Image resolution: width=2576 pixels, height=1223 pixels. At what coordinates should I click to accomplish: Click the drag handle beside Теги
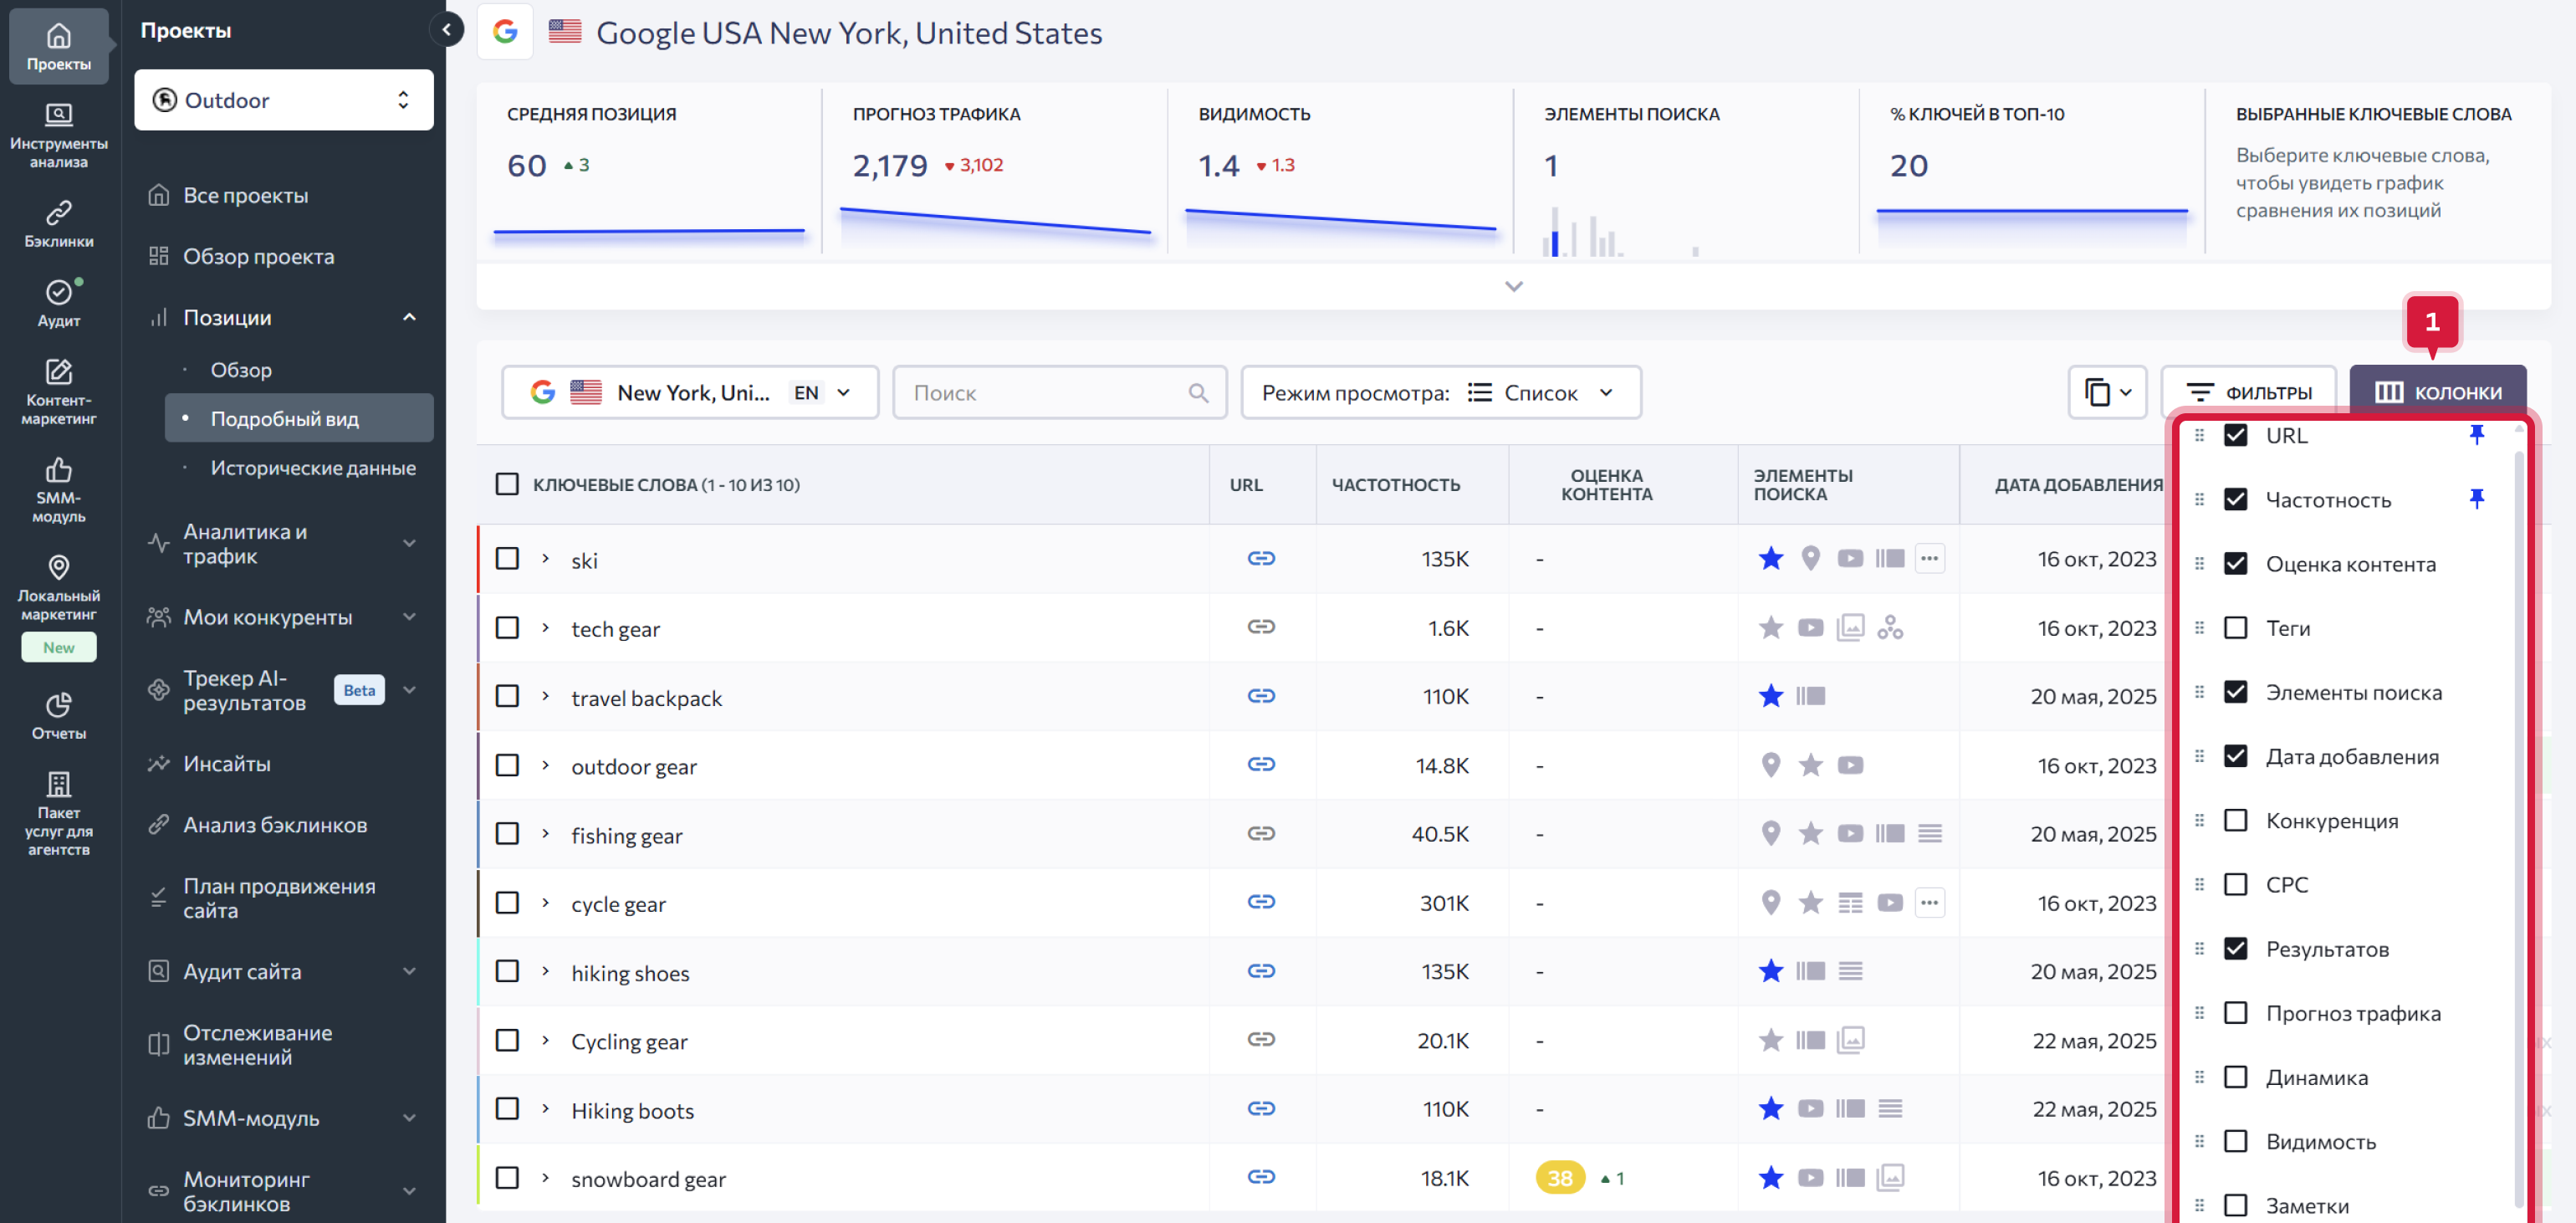pyautogui.click(x=2199, y=628)
